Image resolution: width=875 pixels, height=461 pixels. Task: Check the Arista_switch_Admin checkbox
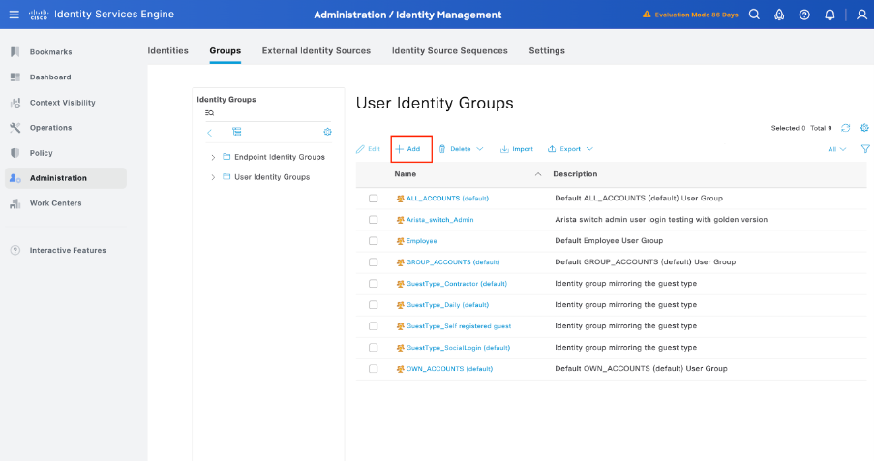click(374, 219)
